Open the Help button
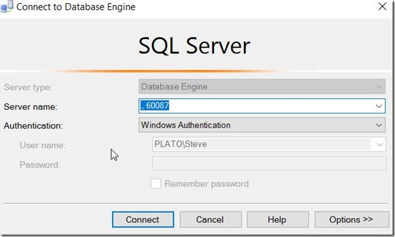Viewport: 395px width, 237px height. tap(278, 220)
